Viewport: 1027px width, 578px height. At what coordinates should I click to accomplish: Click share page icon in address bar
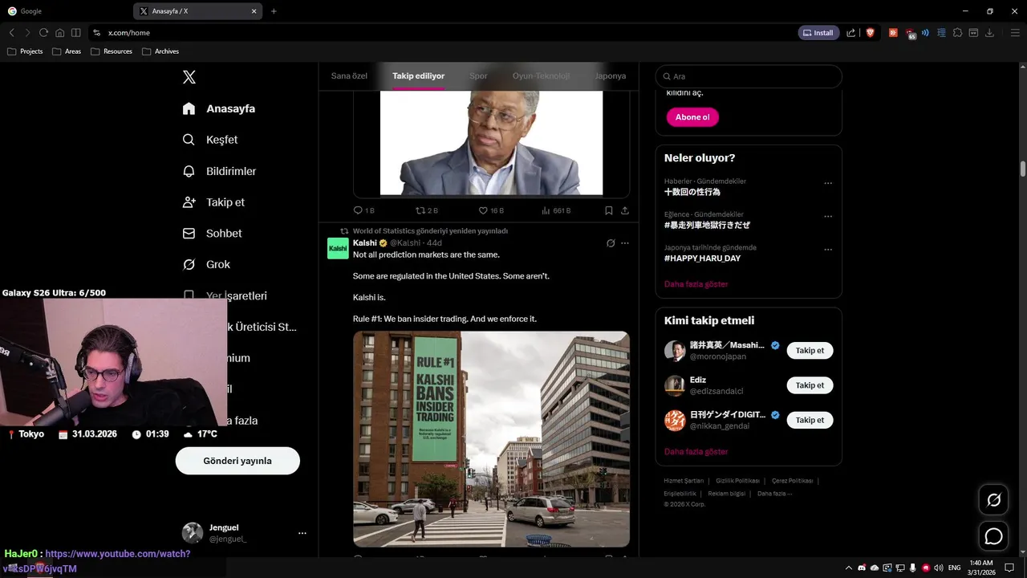pyautogui.click(x=851, y=33)
